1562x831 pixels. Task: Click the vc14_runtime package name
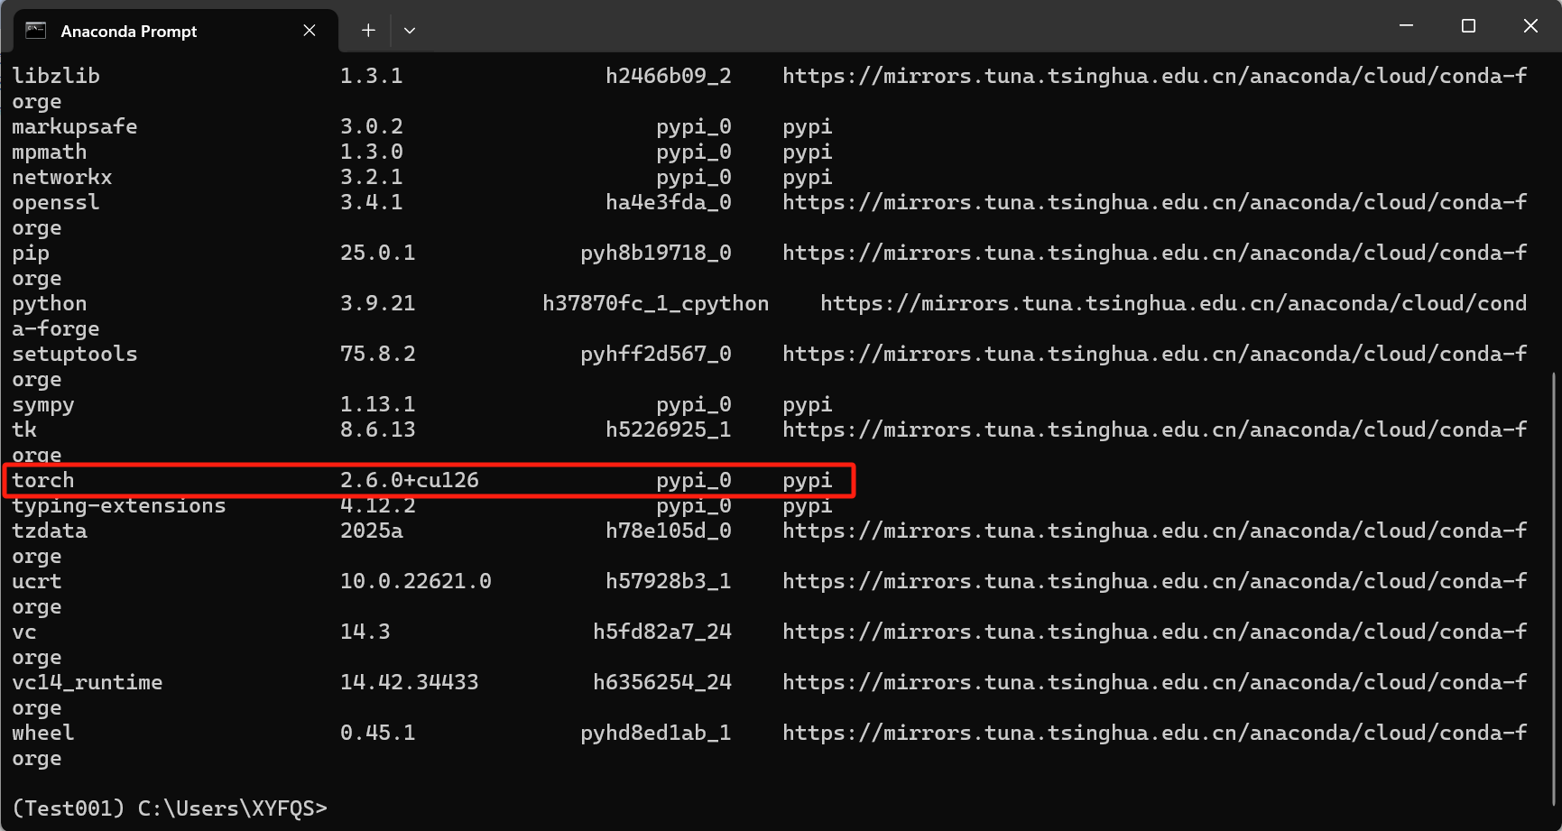click(x=88, y=682)
